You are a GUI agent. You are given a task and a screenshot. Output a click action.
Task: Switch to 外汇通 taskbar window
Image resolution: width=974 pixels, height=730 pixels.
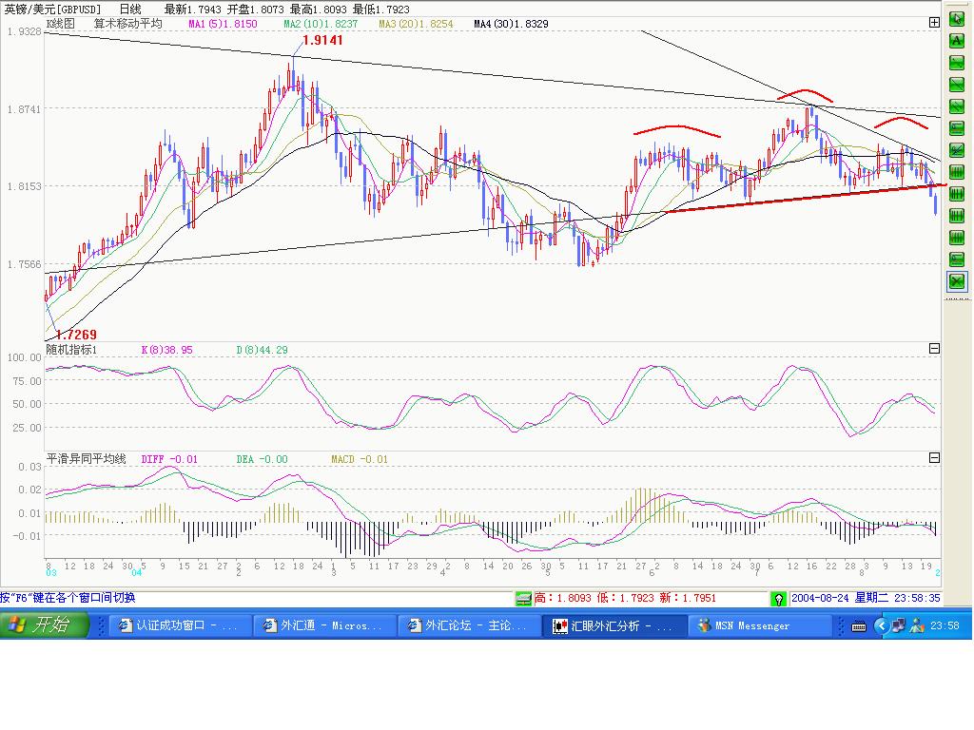tap(323, 625)
